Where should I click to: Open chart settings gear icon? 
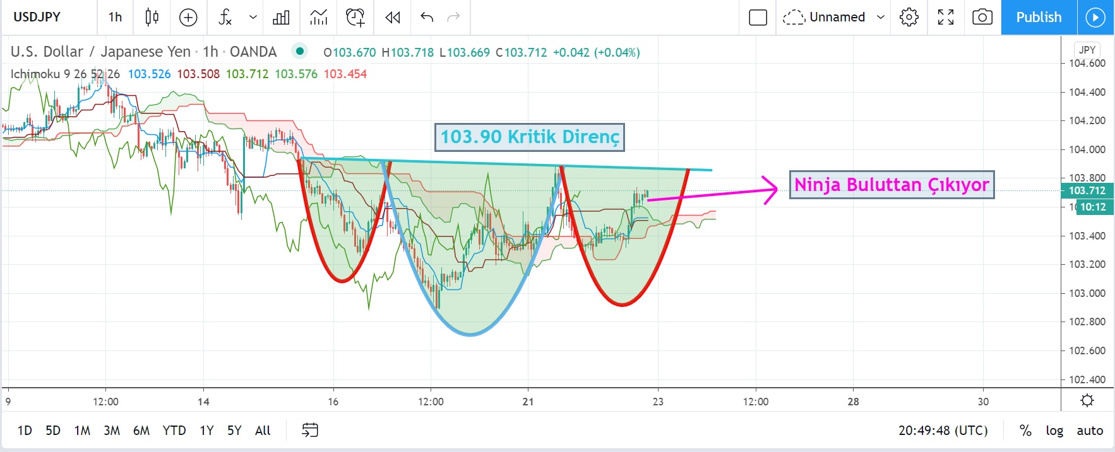[909, 17]
